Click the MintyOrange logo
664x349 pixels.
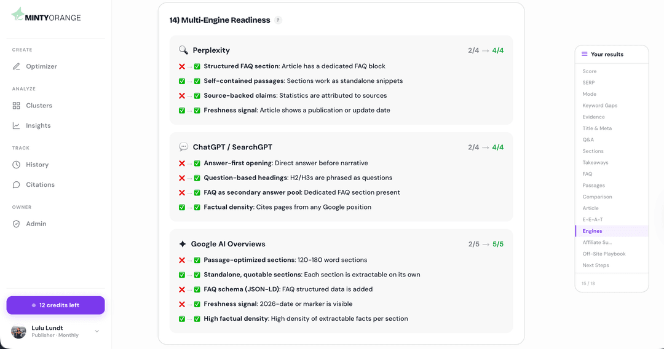(45, 15)
